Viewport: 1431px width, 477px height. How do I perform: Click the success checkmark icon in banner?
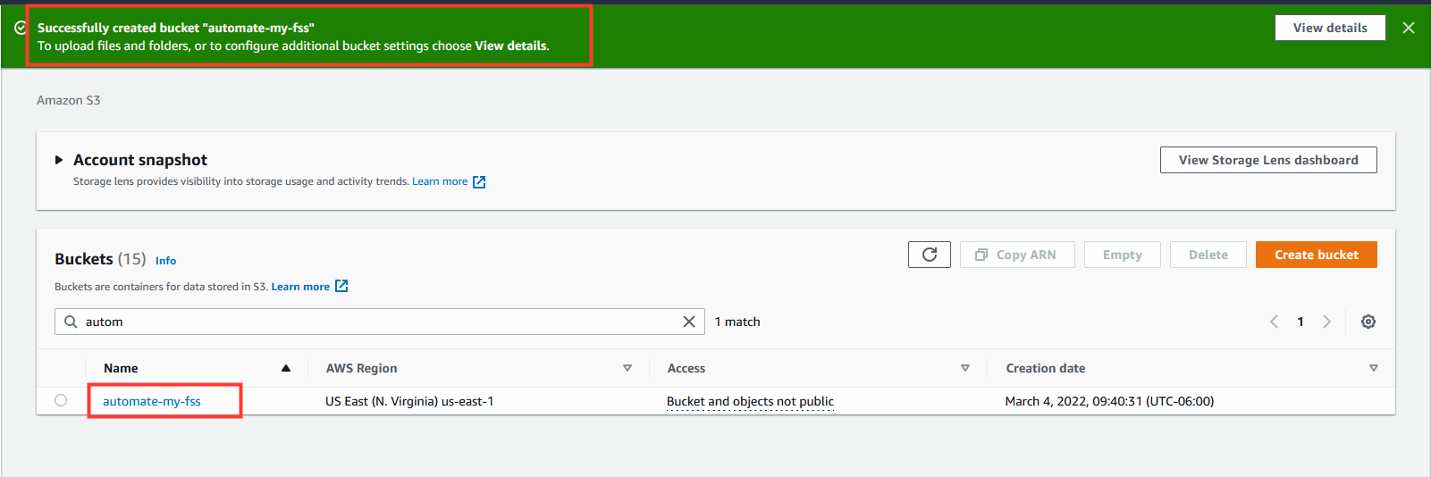tap(21, 28)
